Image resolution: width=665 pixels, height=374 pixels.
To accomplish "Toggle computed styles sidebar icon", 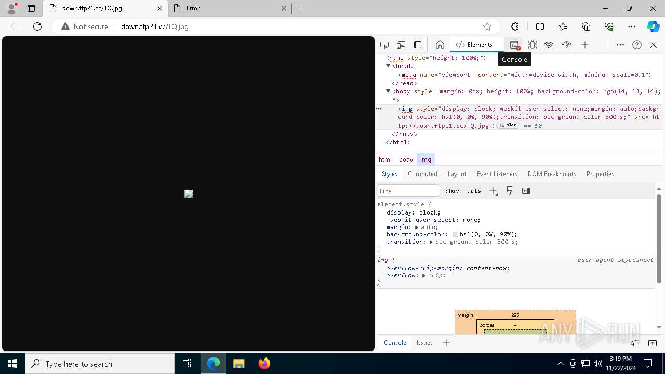I will pos(526,191).
